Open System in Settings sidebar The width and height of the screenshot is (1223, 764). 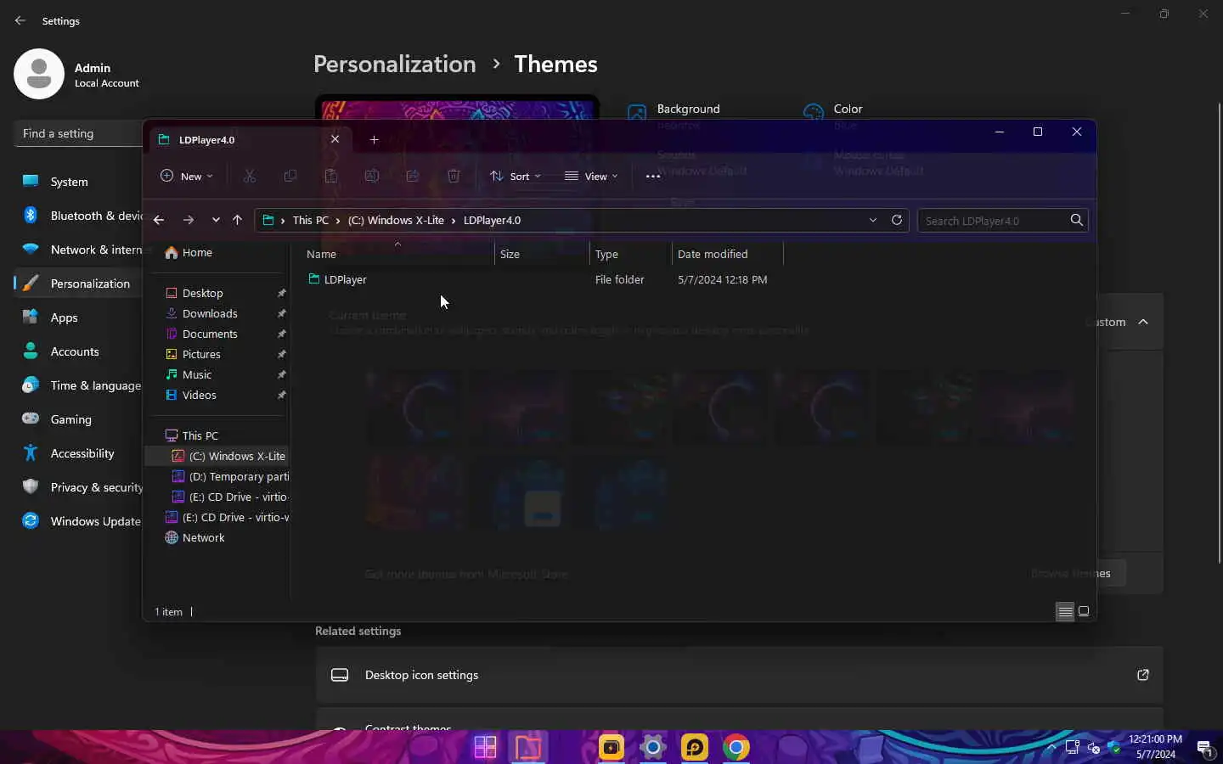pos(78,182)
